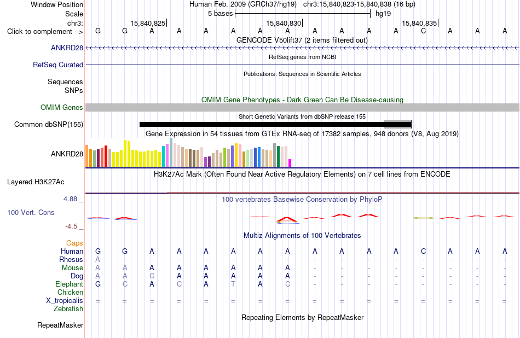Click the 4.88 PhyloP upper limit label
This screenshot has height=338, width=520.
70,199
